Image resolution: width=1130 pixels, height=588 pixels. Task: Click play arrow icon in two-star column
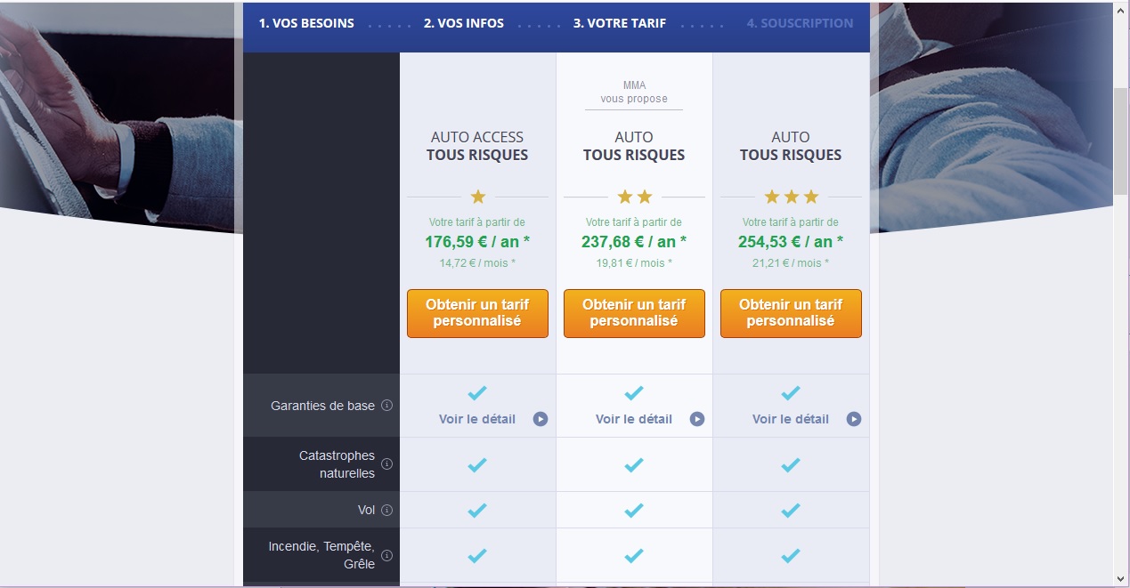[697, 419]
